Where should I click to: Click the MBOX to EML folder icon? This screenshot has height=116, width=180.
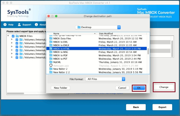click(51, 42)
